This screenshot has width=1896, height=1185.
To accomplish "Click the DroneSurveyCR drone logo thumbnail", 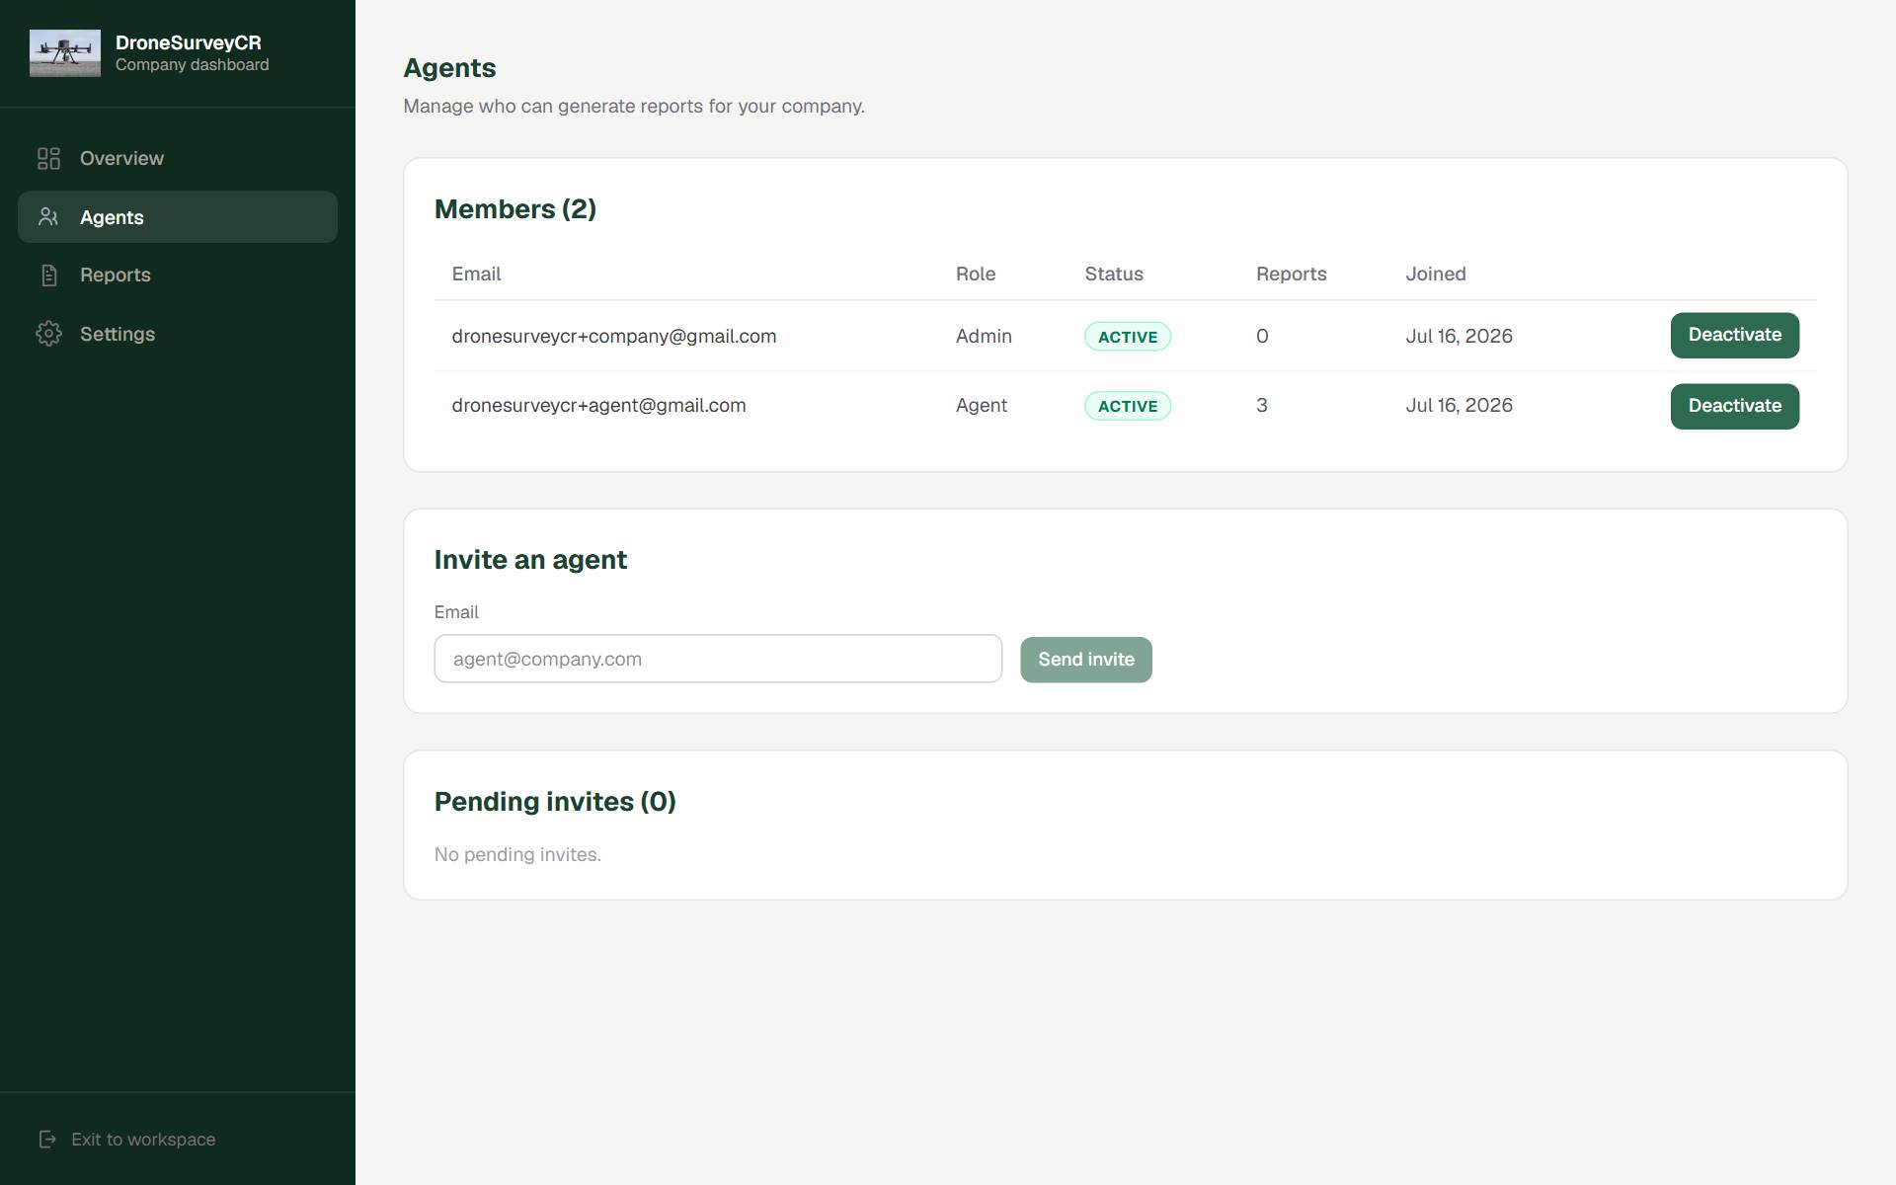I will pos(65,53).
